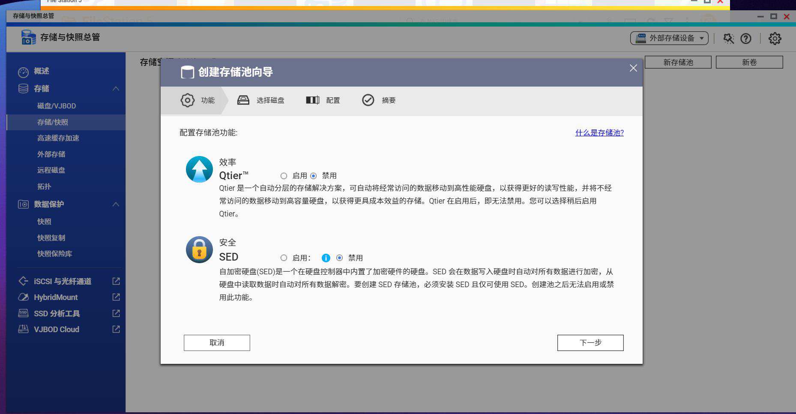Open the help question mark icon
Screen dimensions: 796x414
click(x=746, y=39)
